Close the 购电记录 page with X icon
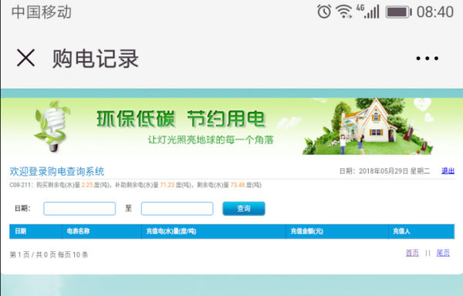This screenshot has width=463, height=296. tap(25, 58)
